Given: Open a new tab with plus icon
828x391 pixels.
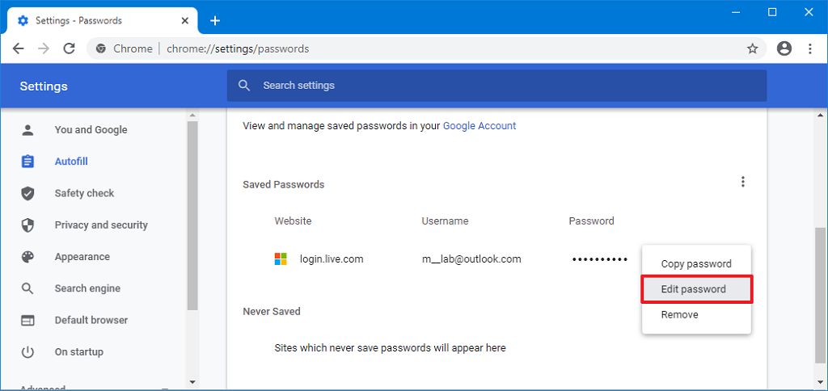Looking at the screenshot, I should point(215,20).
